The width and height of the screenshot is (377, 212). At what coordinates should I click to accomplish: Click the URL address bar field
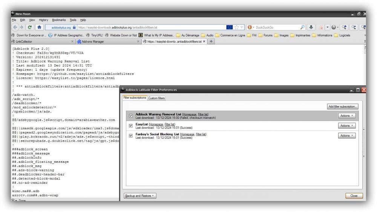pyautogui.click(x=151, y=27)
